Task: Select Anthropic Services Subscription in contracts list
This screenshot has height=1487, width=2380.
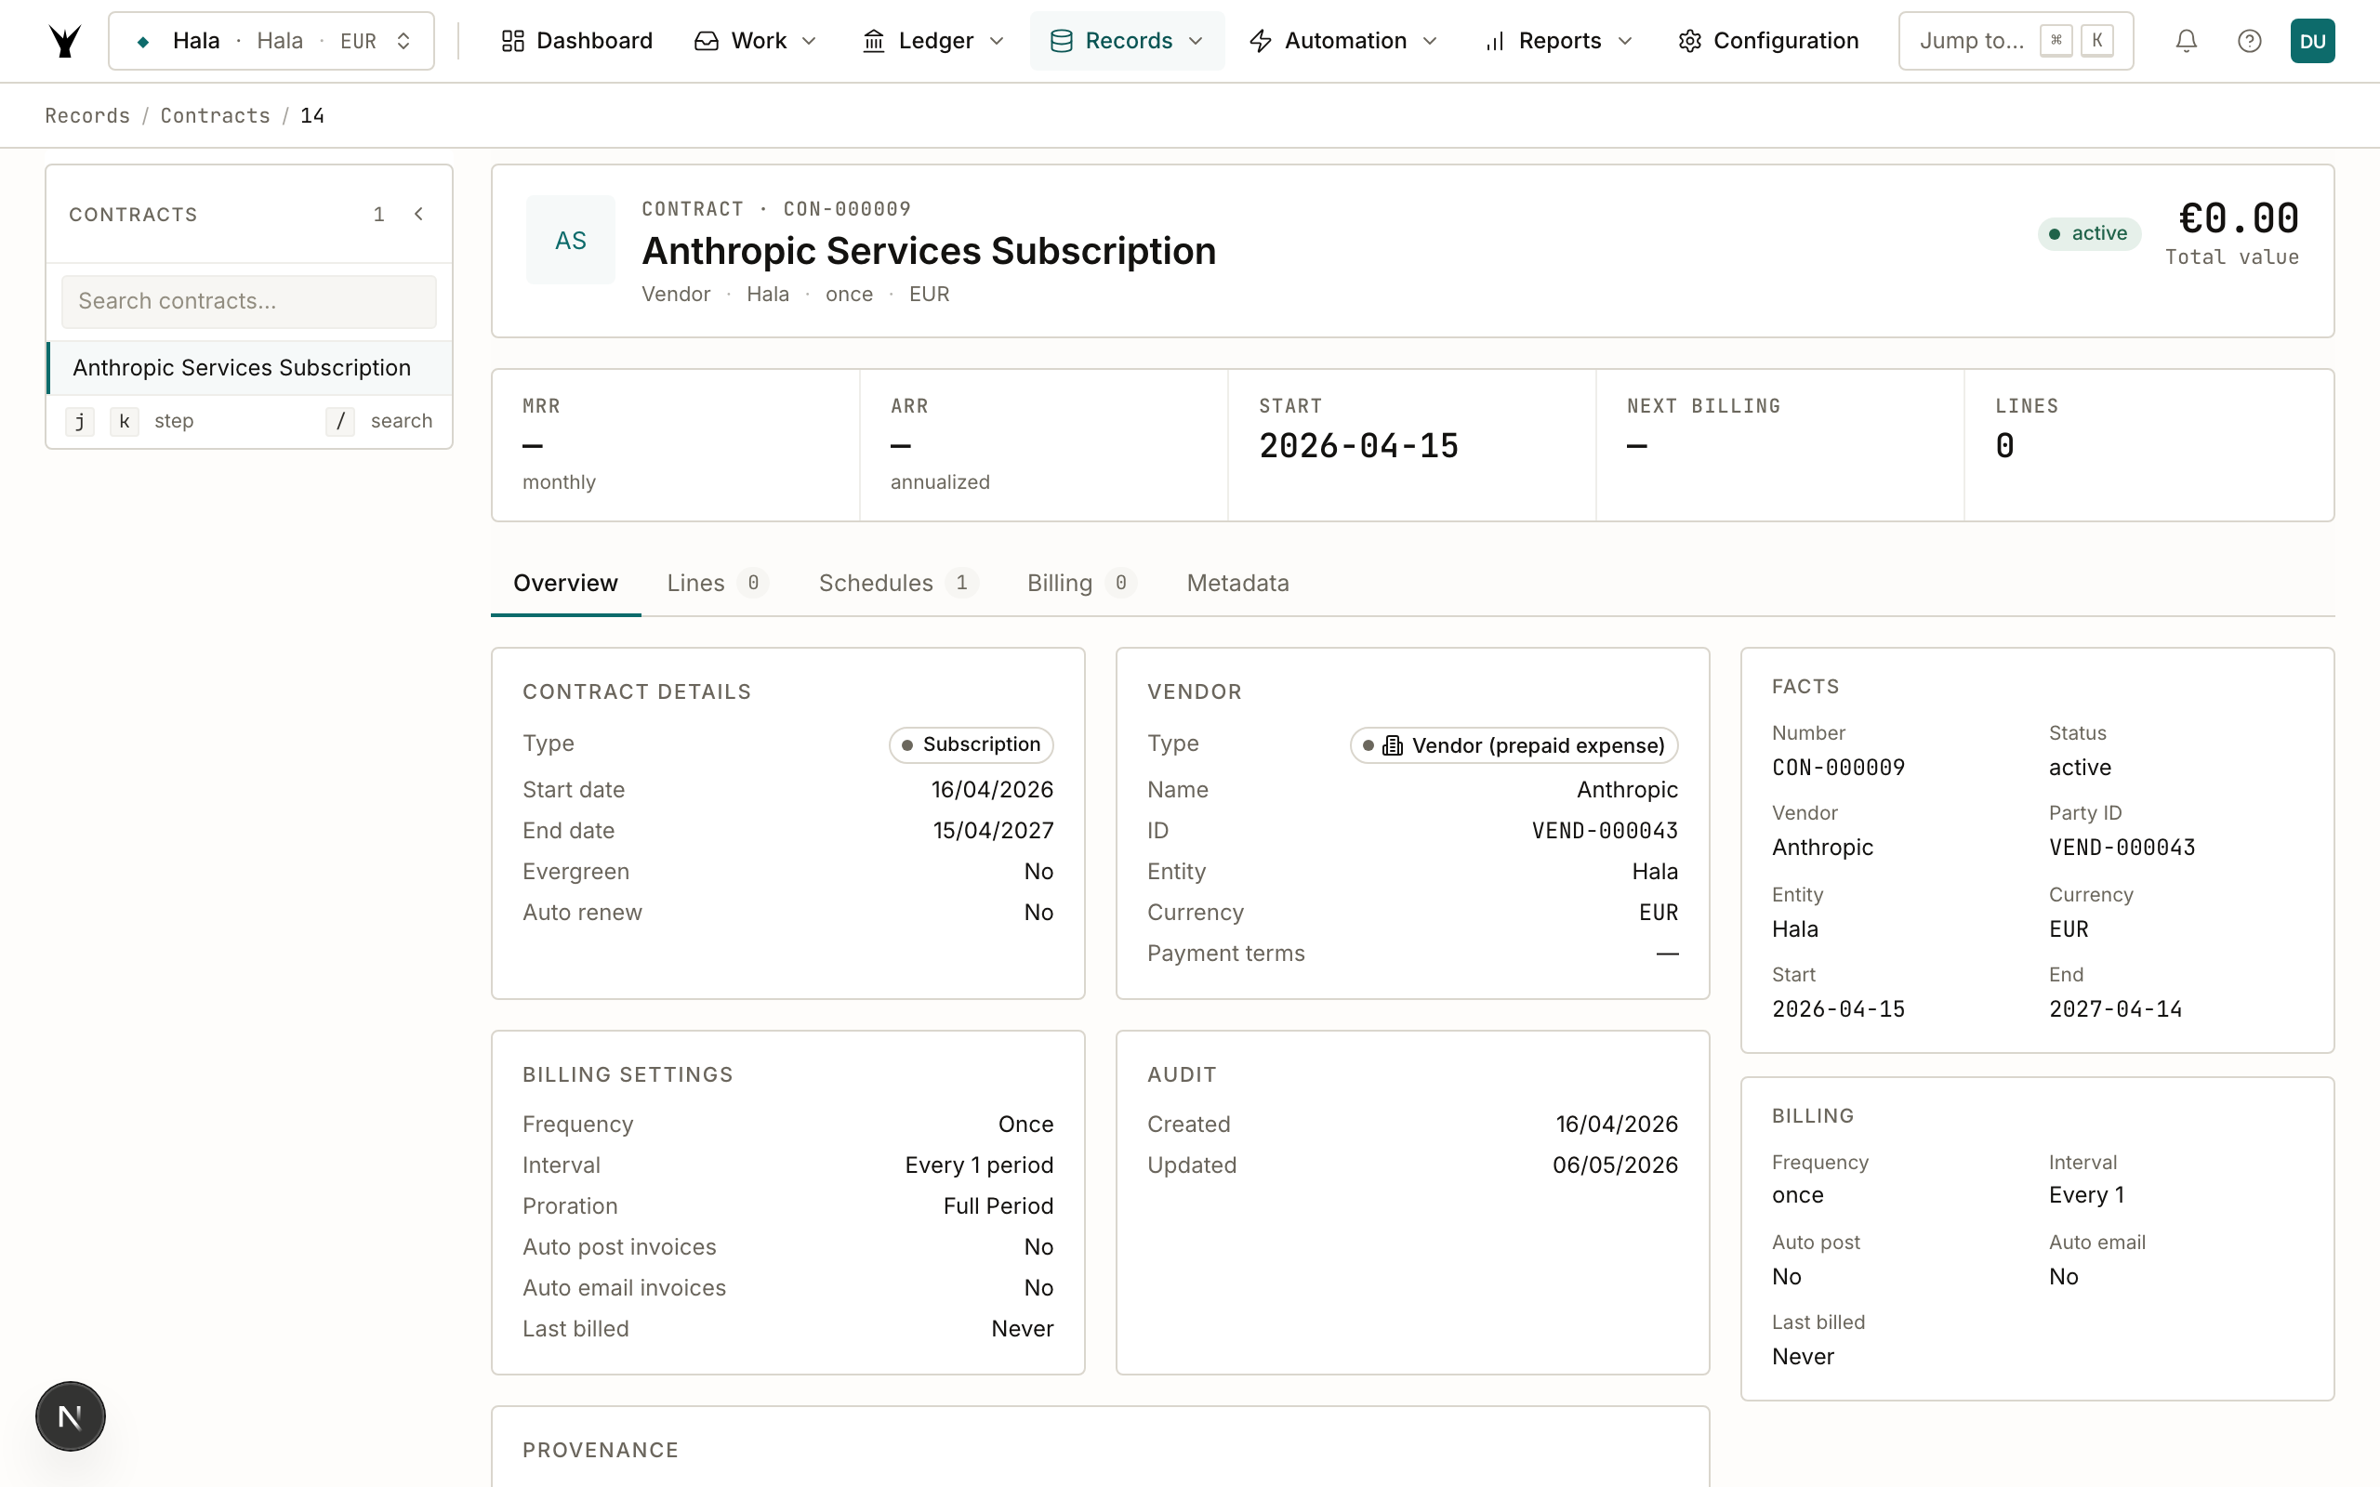Action: pos(250,367)
